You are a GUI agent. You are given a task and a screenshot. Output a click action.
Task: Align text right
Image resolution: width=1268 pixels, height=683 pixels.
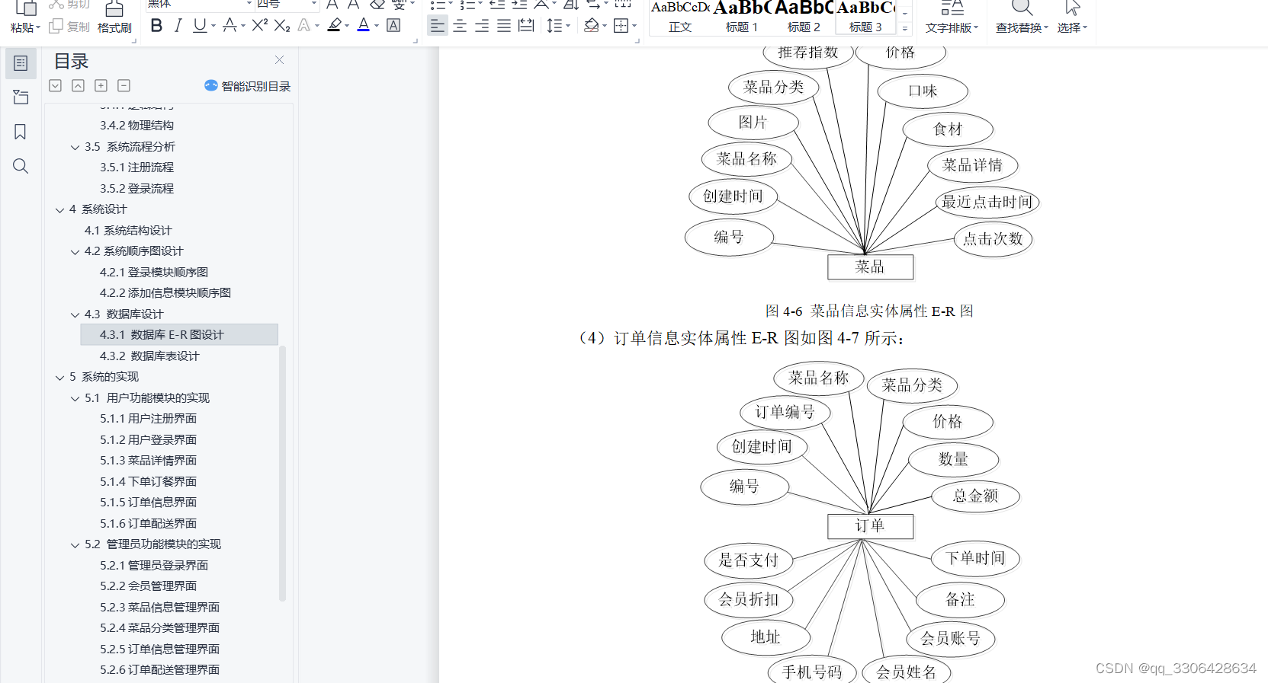coord(482,26)
